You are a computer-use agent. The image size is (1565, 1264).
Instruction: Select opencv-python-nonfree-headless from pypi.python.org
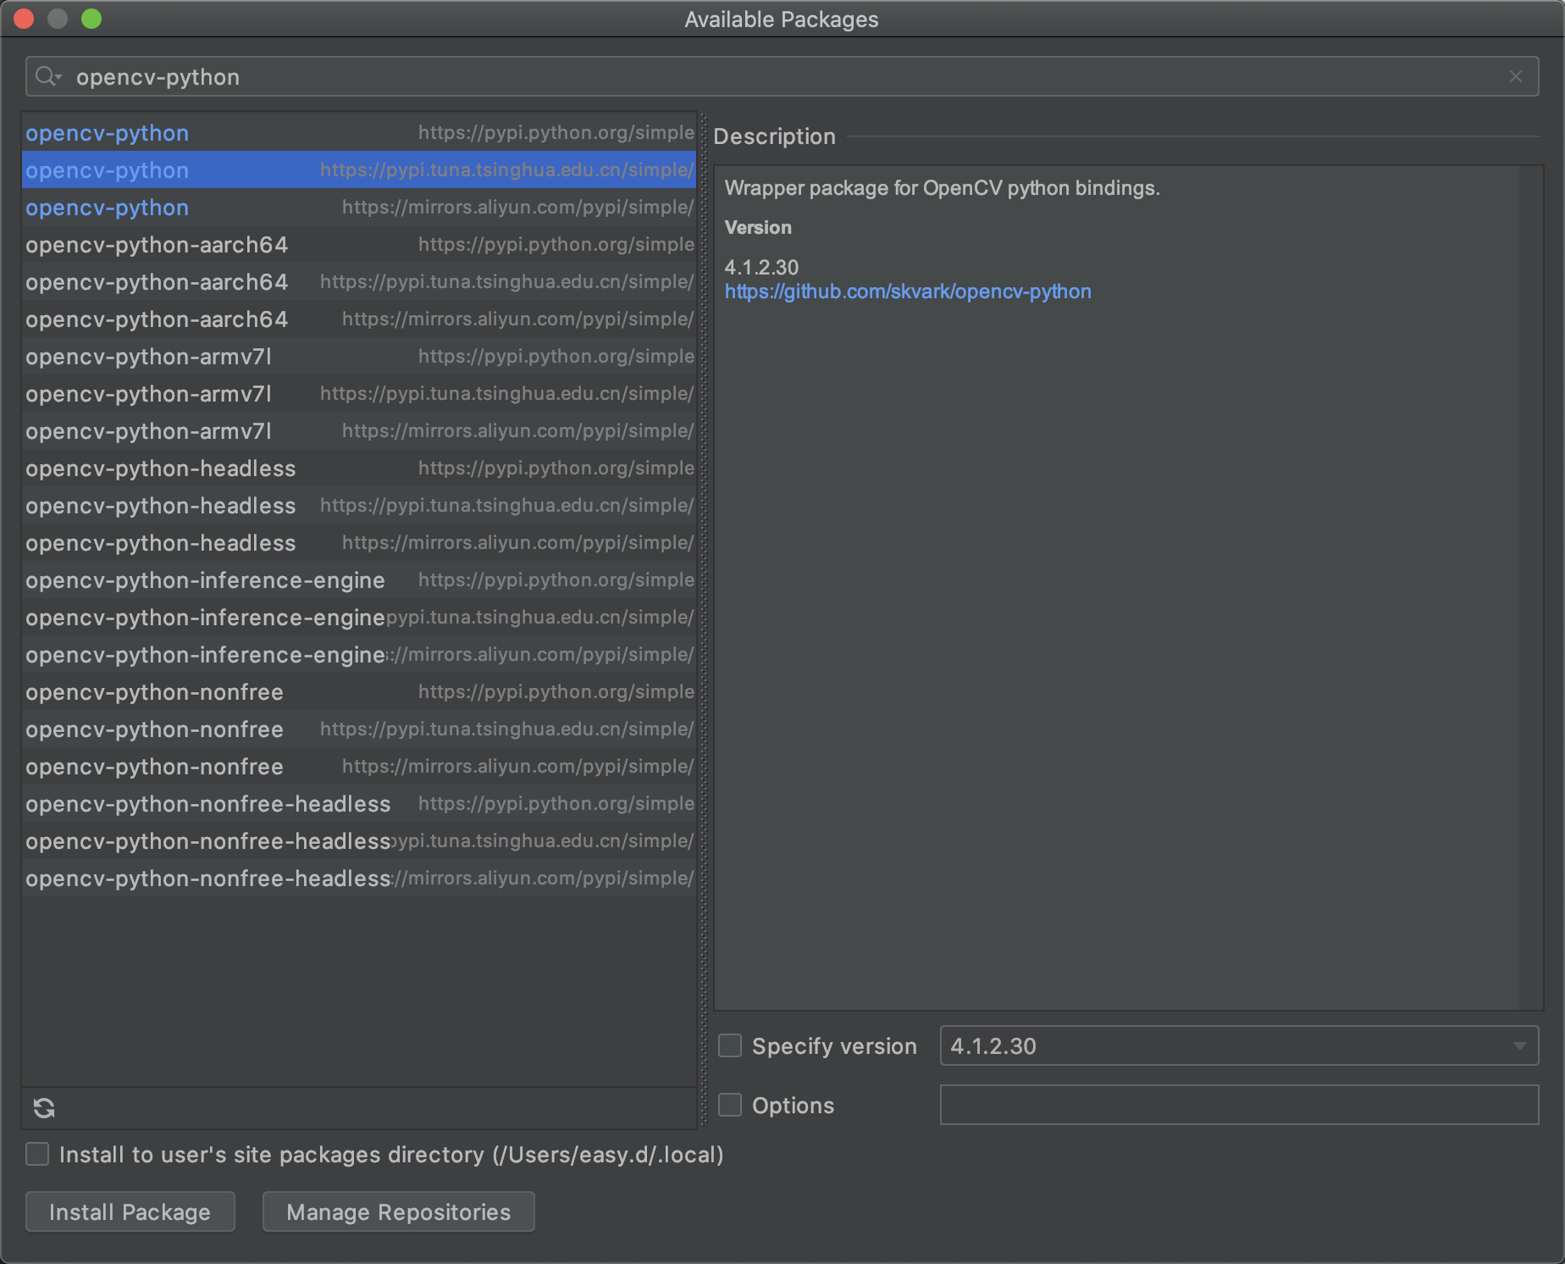359,803
